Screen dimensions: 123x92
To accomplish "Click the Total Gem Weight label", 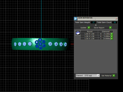I will [83, 22].
